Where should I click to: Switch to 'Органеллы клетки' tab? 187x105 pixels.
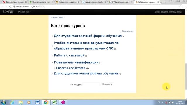click(x=41, y=2)
